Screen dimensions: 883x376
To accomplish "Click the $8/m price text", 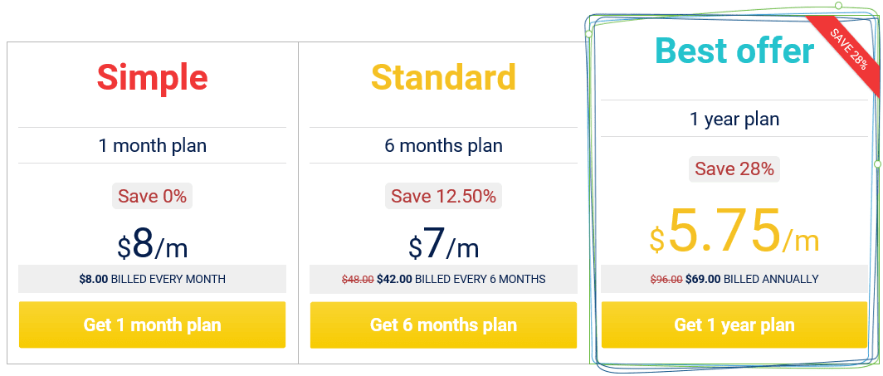I will coord(152,244).
